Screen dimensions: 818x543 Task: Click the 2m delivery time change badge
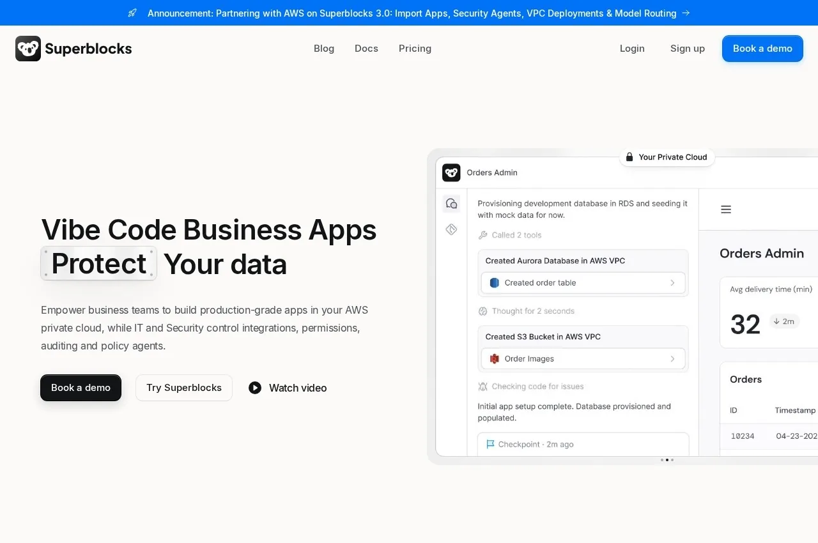pos(784,321)
